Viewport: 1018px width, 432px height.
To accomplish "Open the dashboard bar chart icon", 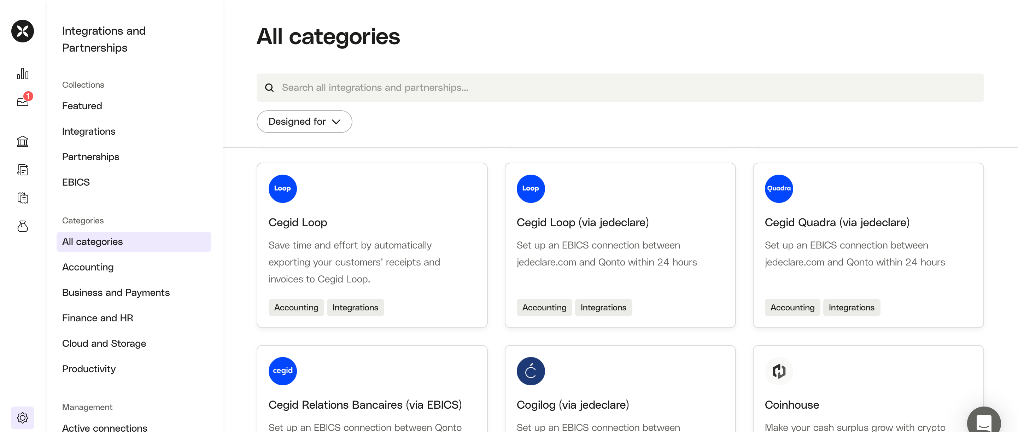I will point(23,74).
